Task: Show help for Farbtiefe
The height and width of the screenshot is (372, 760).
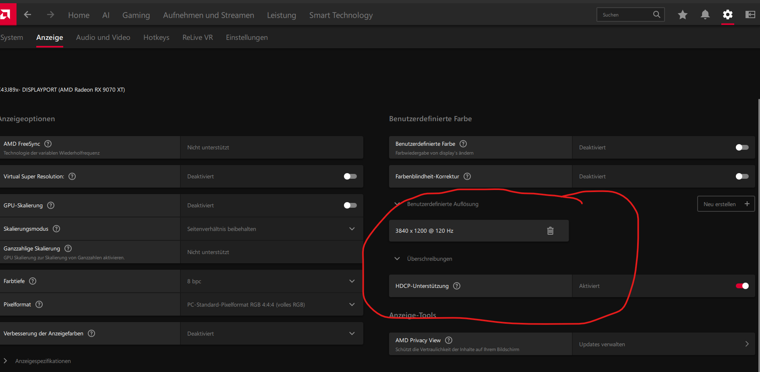Action: click(x=33, y=281)
